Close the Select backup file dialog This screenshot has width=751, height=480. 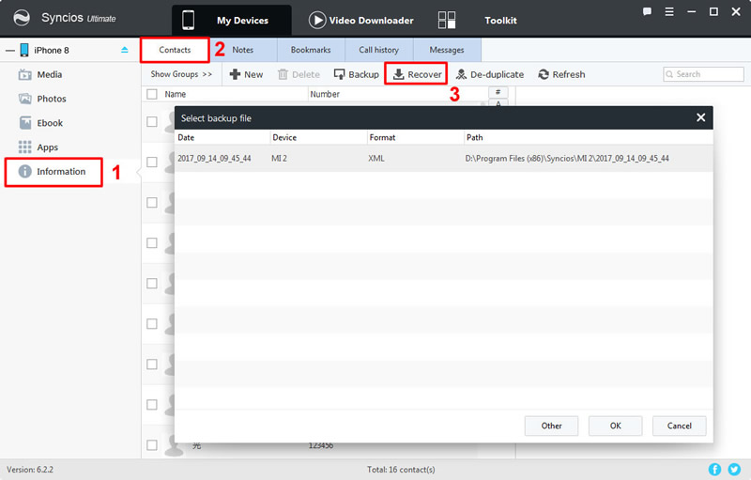[x=700, y=117]
